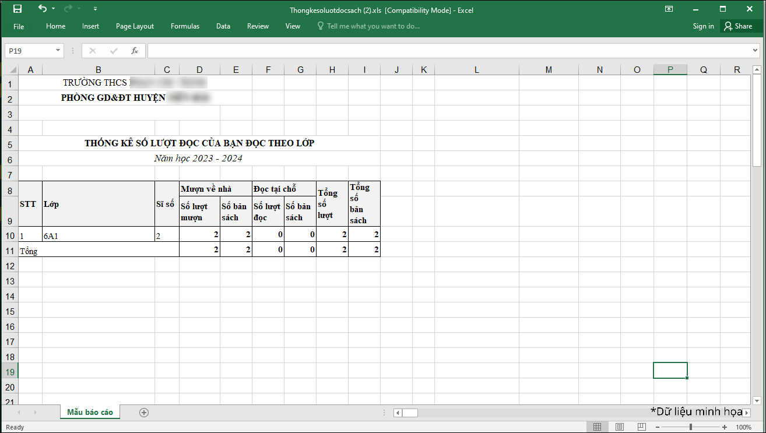Select the title cell 'THỐNG KÊ SỐ LƯỢT ĐỌC CỦA BẠN ĐỌC THEO LỚP'

point(199,143)
